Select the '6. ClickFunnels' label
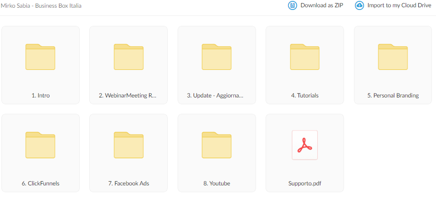 pos(41,184)
